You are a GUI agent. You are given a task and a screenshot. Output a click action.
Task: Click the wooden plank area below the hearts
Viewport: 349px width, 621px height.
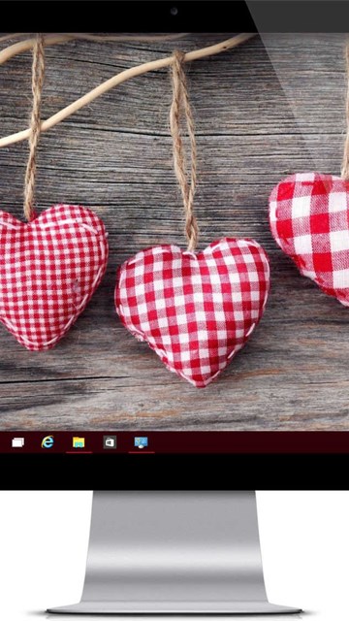point(174,408)
